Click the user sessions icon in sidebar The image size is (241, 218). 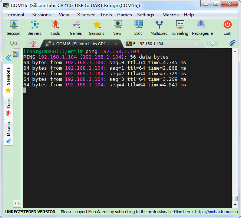tap(16, 54)
